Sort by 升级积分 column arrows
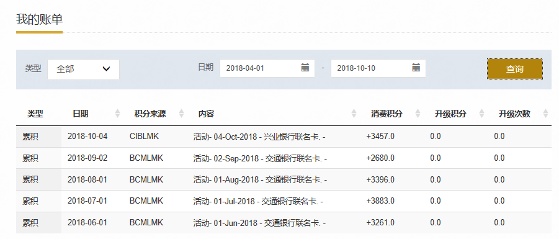 pyautogui.click(x=481, y=114)
